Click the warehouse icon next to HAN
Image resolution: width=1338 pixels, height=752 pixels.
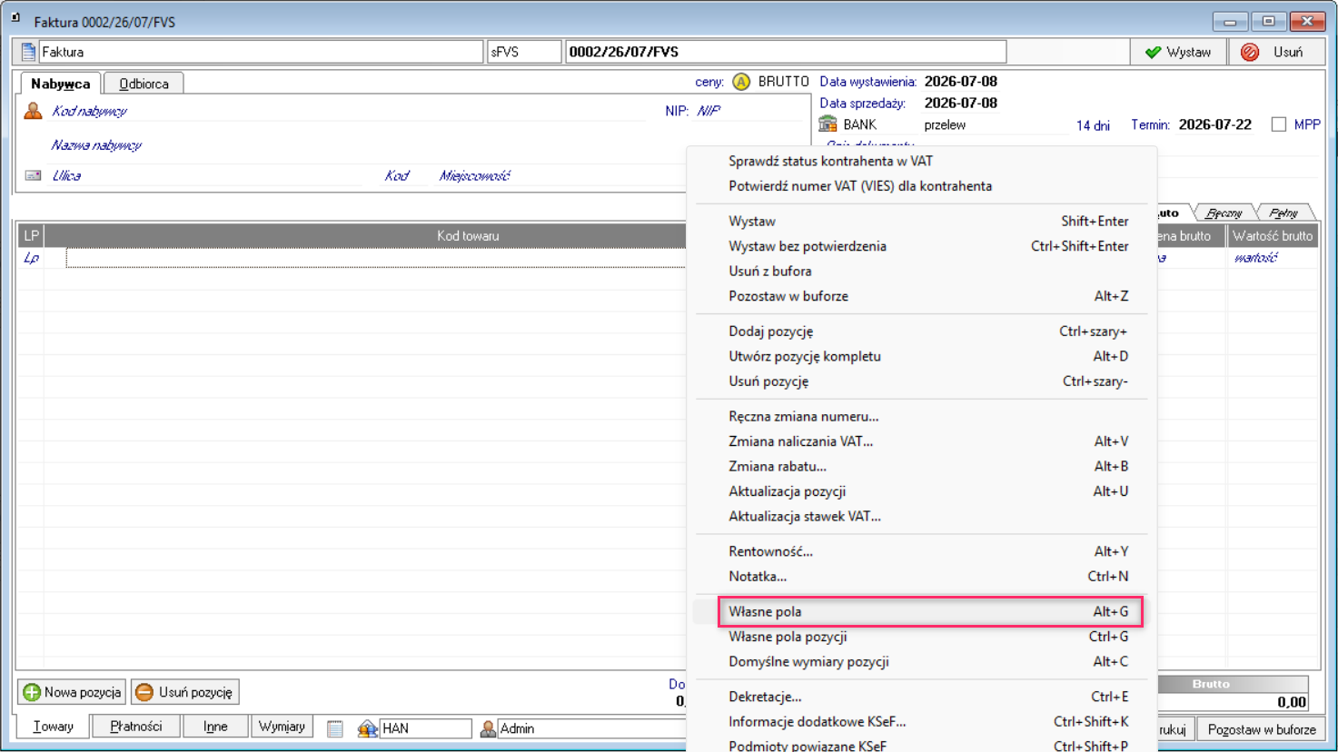pyautogui.click(x=367, y=728)
